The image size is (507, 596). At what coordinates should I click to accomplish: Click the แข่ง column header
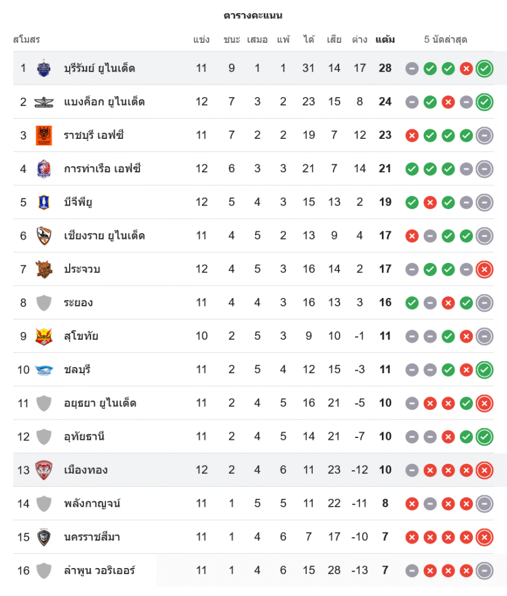(201, 40)
